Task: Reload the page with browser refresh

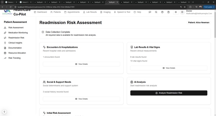Action: 11,7
